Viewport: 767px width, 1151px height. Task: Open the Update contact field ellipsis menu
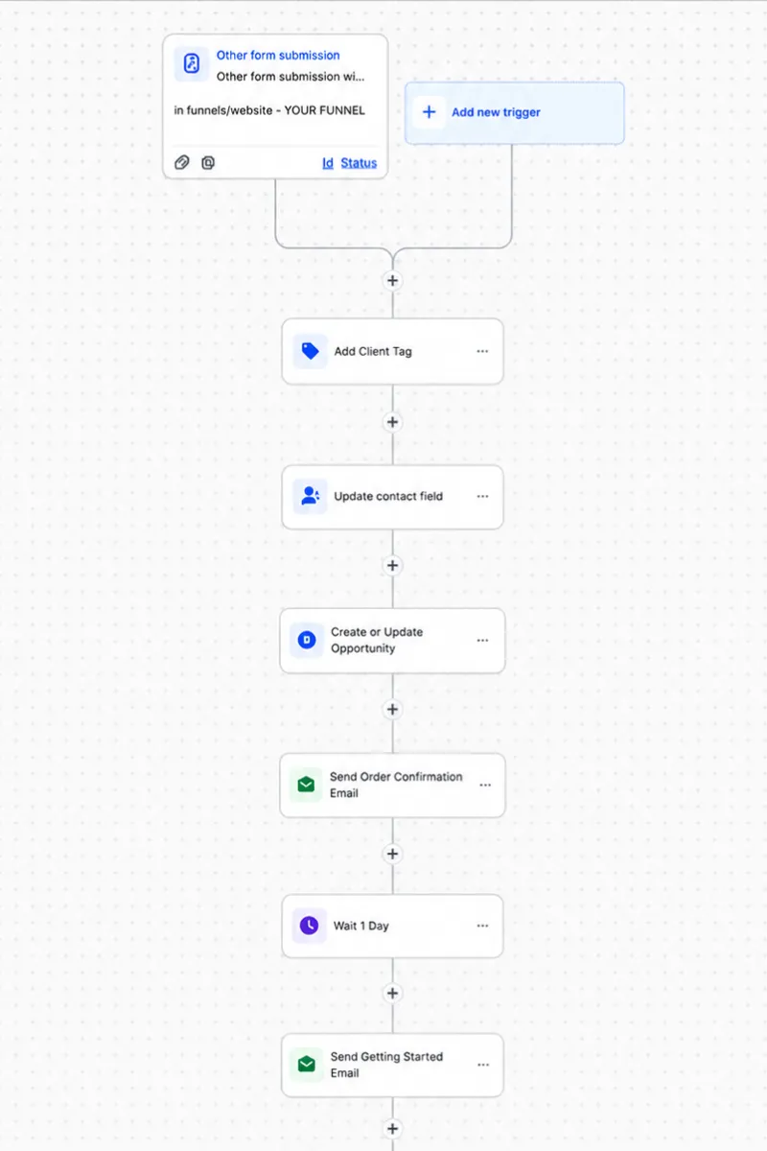(482, 496)
